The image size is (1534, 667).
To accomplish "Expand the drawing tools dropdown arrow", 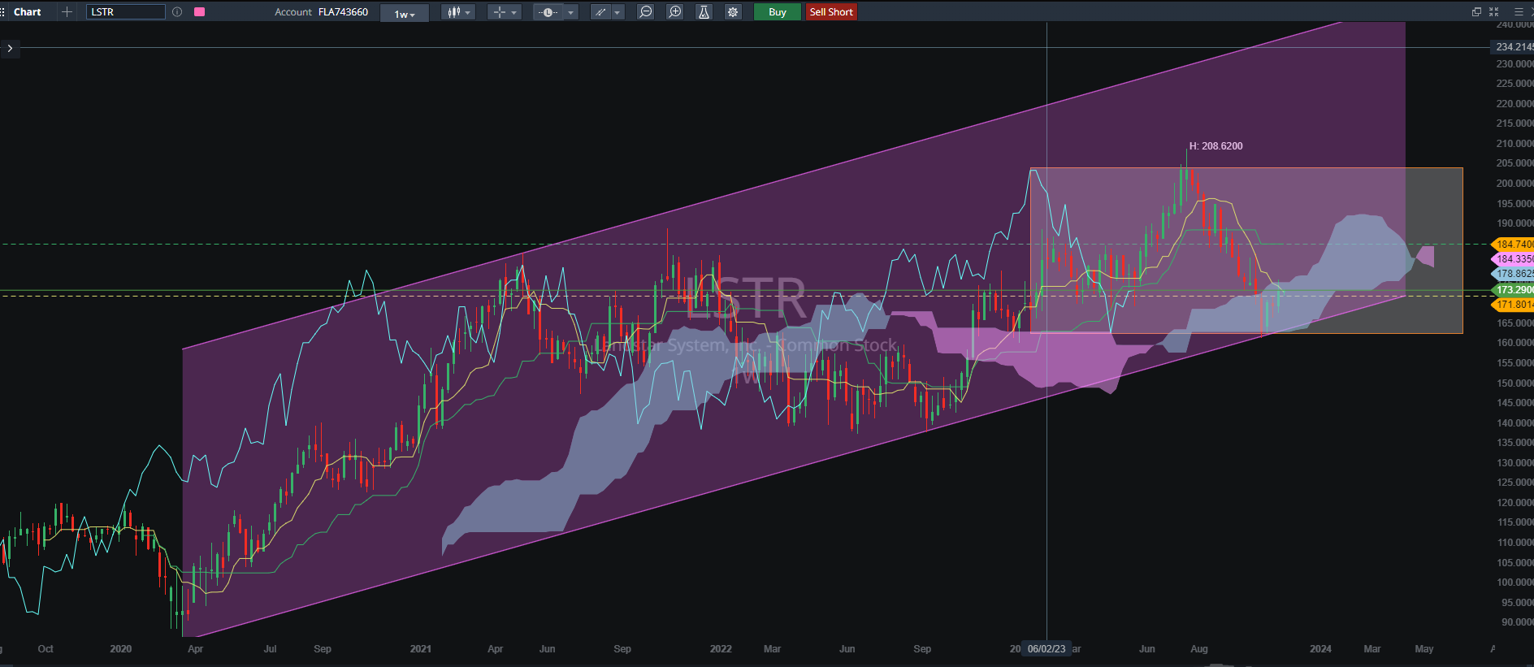I will [x=617, y=12].
